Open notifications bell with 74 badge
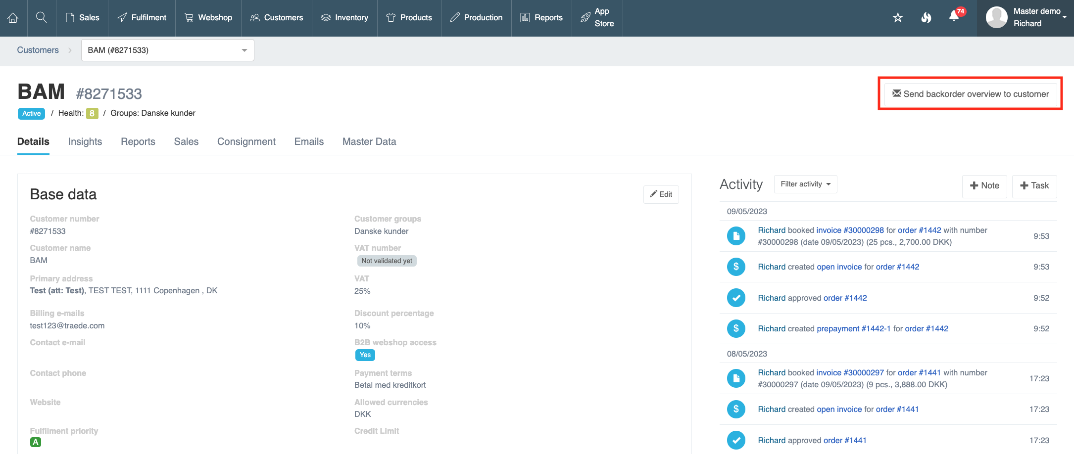This screenshot has width=1074, height=454. (954, 17)
